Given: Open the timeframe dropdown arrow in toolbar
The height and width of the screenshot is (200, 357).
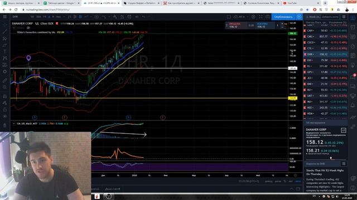Looking at the screenshot, I should [x=64, y=17].
